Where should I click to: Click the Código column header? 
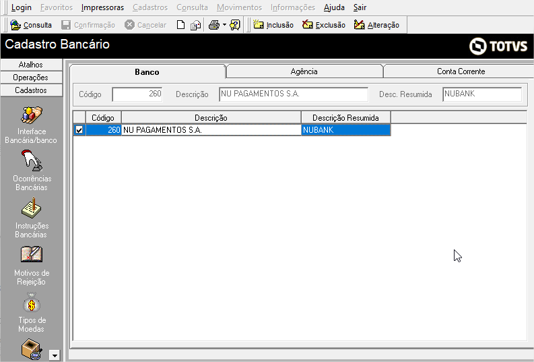click(x=103, y=117)
